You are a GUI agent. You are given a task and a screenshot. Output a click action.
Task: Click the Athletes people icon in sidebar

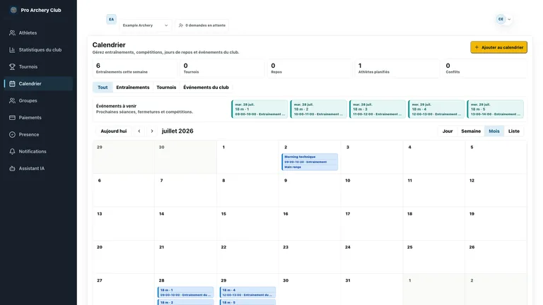tap(12, 33)
